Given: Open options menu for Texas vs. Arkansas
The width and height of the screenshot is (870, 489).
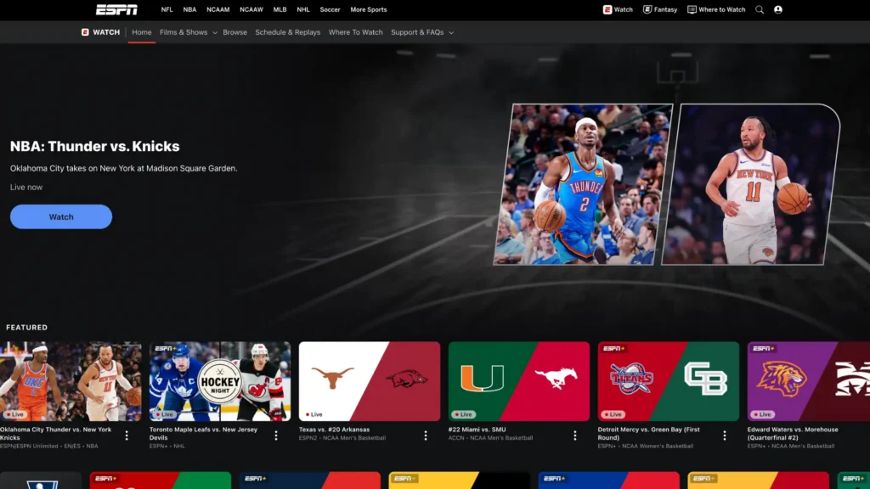Looking at the screenshot, I should point(426,436).
